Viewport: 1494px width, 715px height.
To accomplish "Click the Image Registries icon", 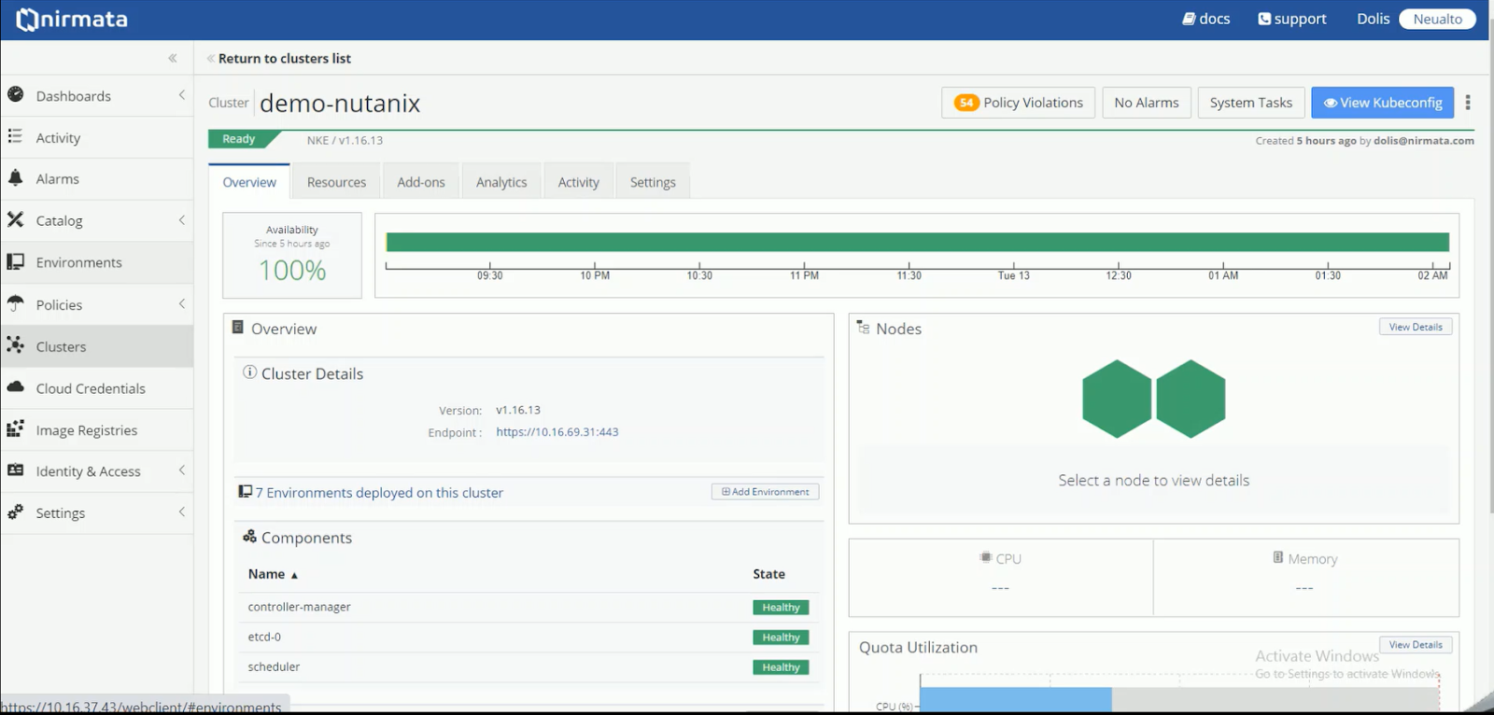I will point(16,428).
